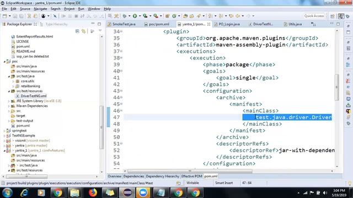Open the Project menu
353x198 pixels.
pyautogui.click(x=69, y=9)
